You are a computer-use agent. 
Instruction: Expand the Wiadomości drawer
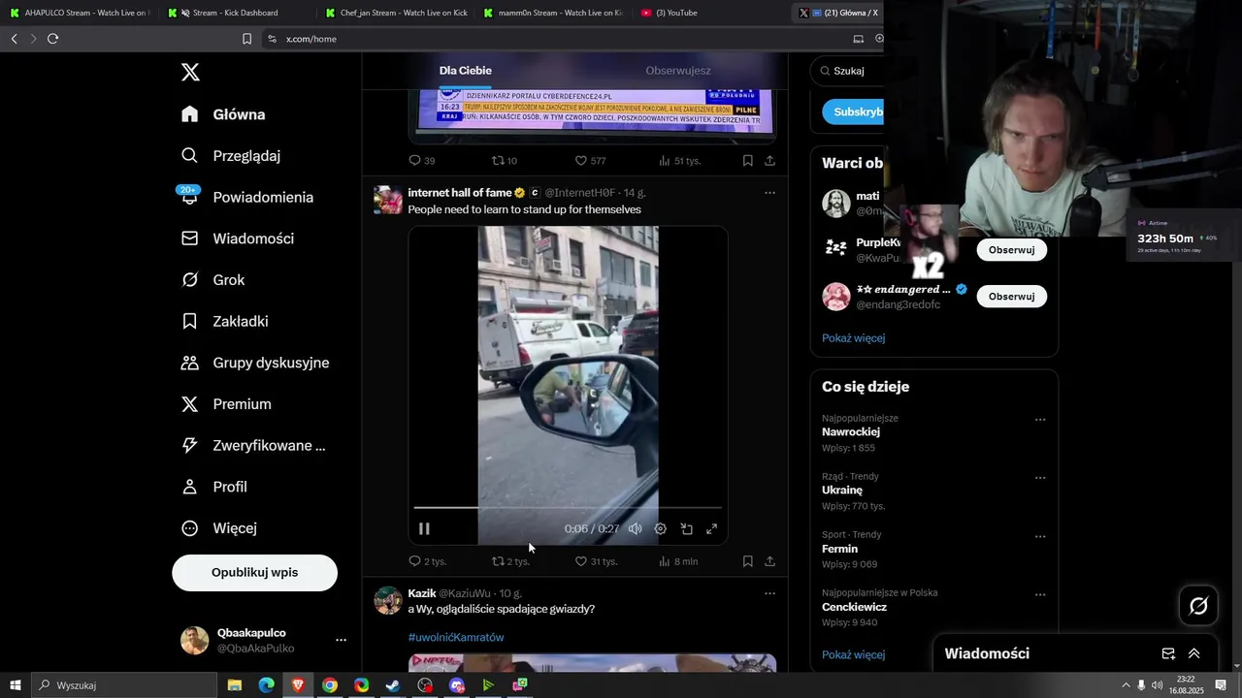coord(1194,653)
